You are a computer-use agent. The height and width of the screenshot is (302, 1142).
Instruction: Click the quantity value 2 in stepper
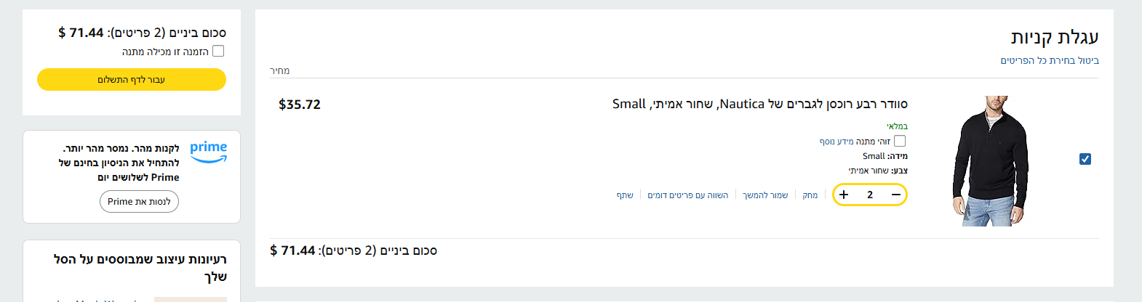(870, 195)
